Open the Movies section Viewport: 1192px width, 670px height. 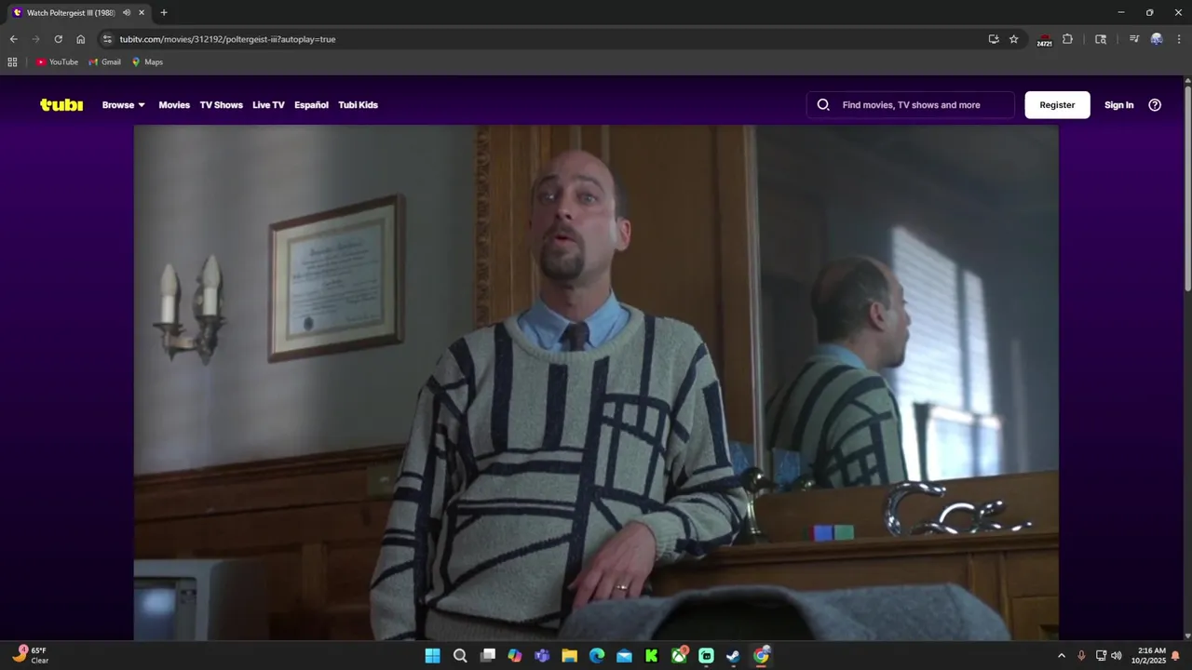pos(174,105)
